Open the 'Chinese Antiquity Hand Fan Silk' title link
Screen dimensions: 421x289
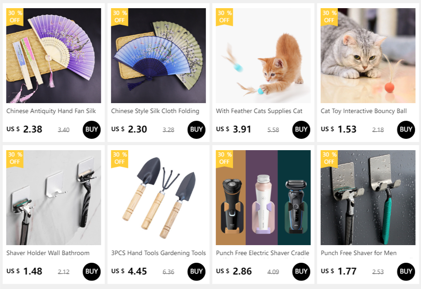(x=51, y=111)
